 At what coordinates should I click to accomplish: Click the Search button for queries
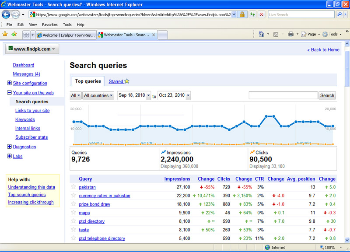(x=327, y=95)
